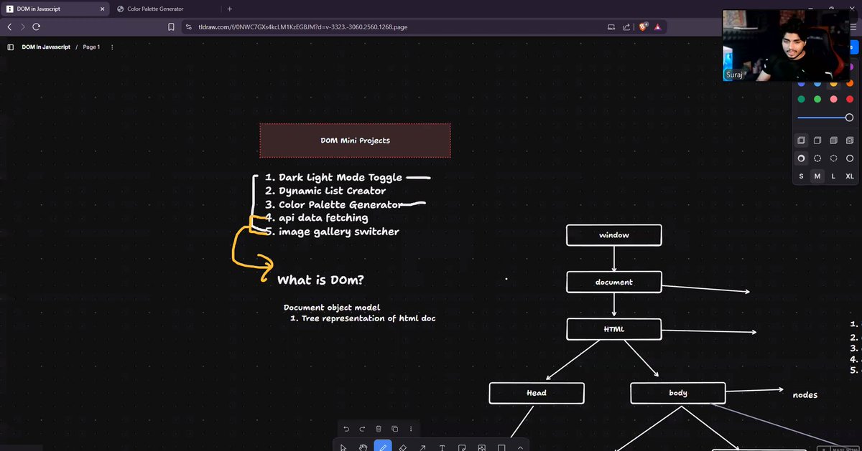
Task: Close the DOM in Javascript tab
Action: click(x=102, y=9)
